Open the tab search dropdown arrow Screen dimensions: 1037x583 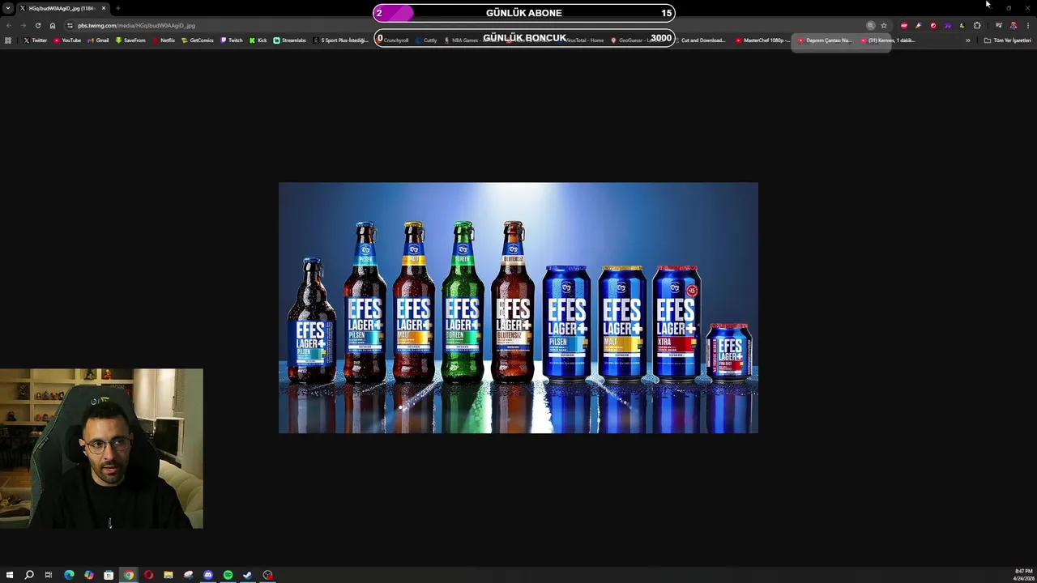click(8, 8)
